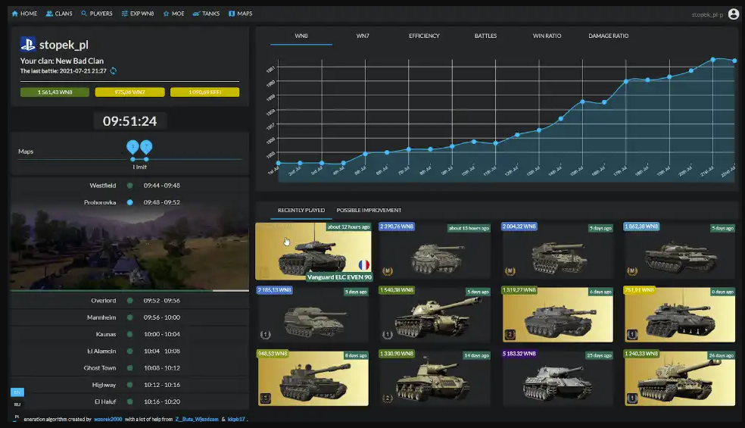
Task: Open the 2 004,32 WN8 tank card
Action: click(x=558, y=250)
